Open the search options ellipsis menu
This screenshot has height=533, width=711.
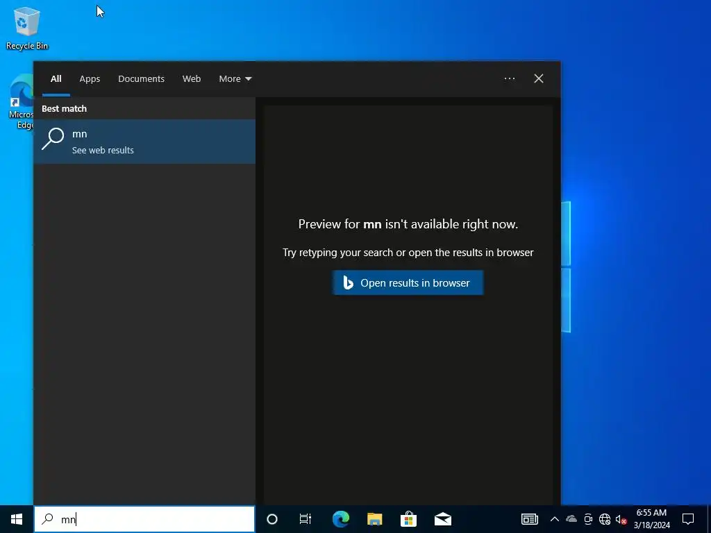click(x=509, y=78)
